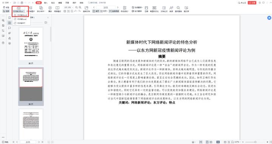Choose PDF转Excel from the dropdown menu
The height and width of the screenshot is (144, 272).
click(22, 19)
